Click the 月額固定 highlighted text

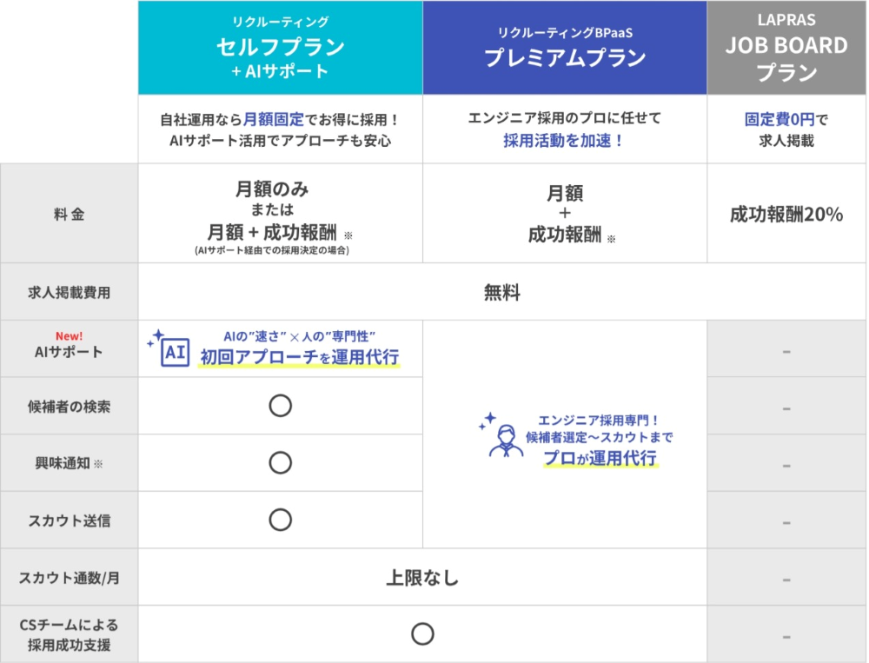[x=272, y=120]
